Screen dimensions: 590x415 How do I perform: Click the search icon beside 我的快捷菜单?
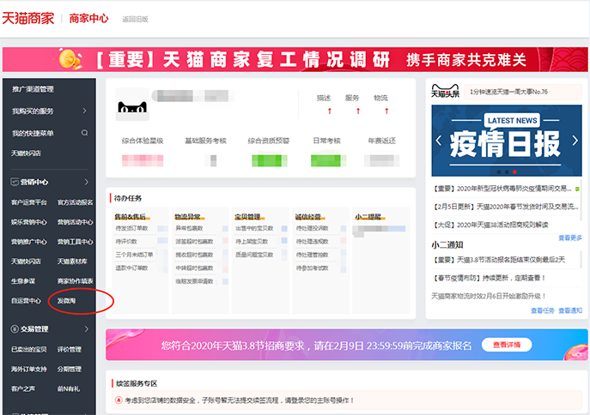[x=84, y=133]
